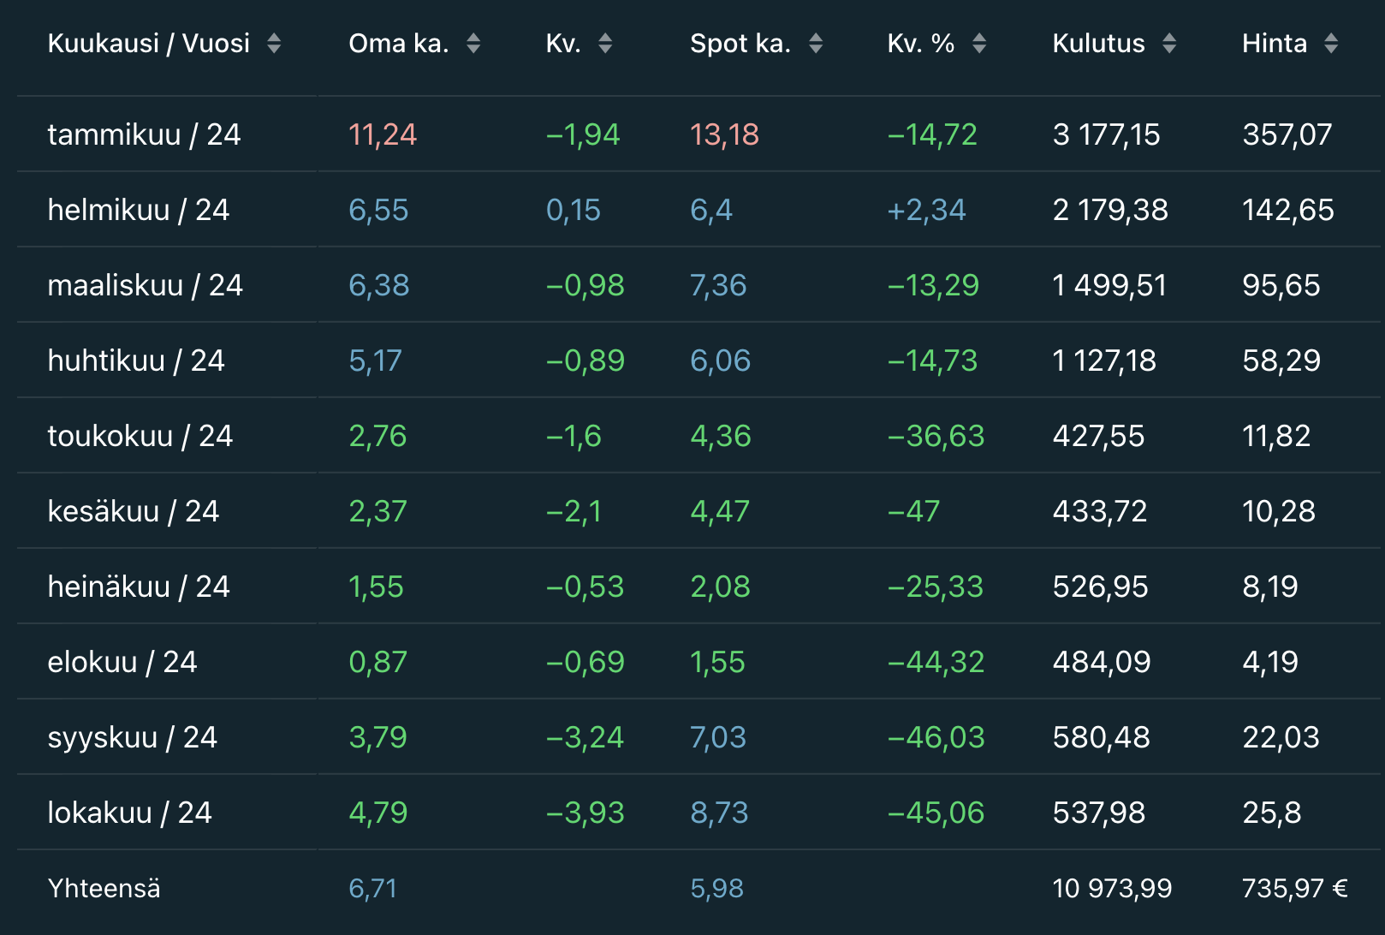Click the Kulutus column header text
Image resolution: width=1385 pixels, height=935 pixels.
click(1098, 44)
